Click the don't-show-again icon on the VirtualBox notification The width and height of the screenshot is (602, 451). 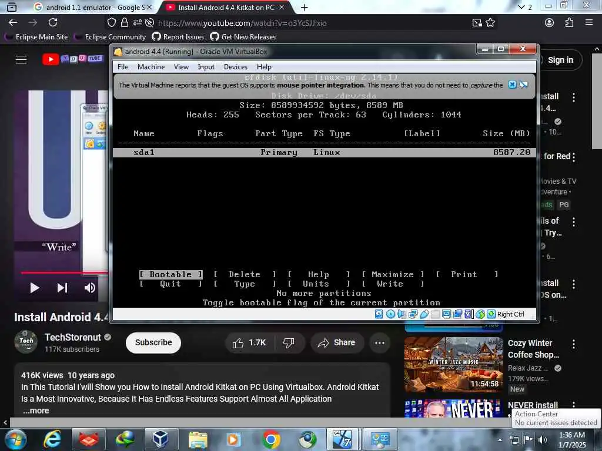pos(524,85)
